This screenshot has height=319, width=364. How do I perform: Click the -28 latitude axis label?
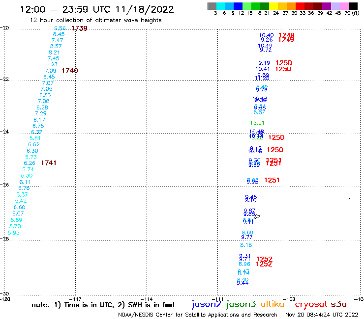click(4, 239)
